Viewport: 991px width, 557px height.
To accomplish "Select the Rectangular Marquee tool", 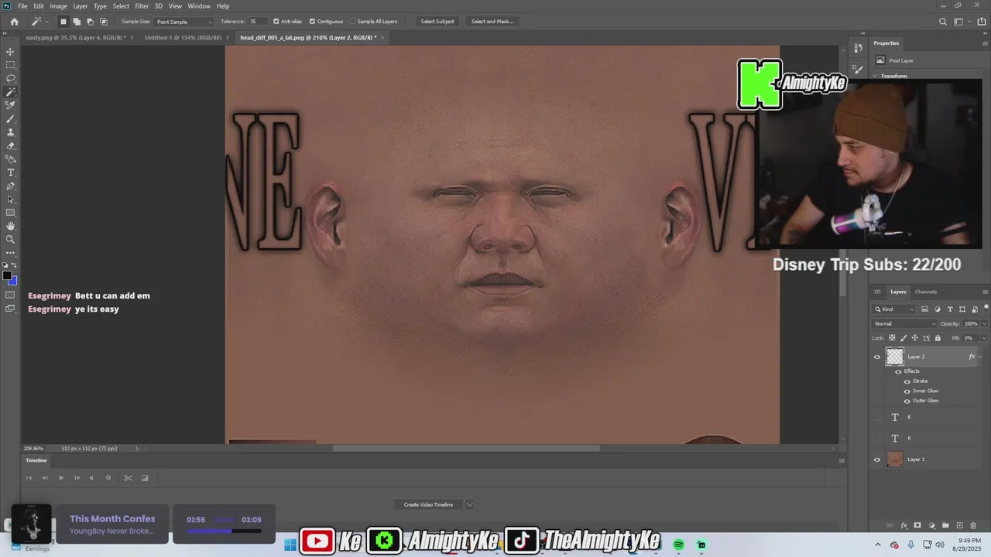I will click(11, 65).
